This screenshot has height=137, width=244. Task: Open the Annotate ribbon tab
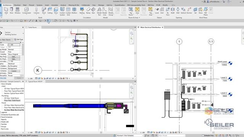click(x=55, y=5)
